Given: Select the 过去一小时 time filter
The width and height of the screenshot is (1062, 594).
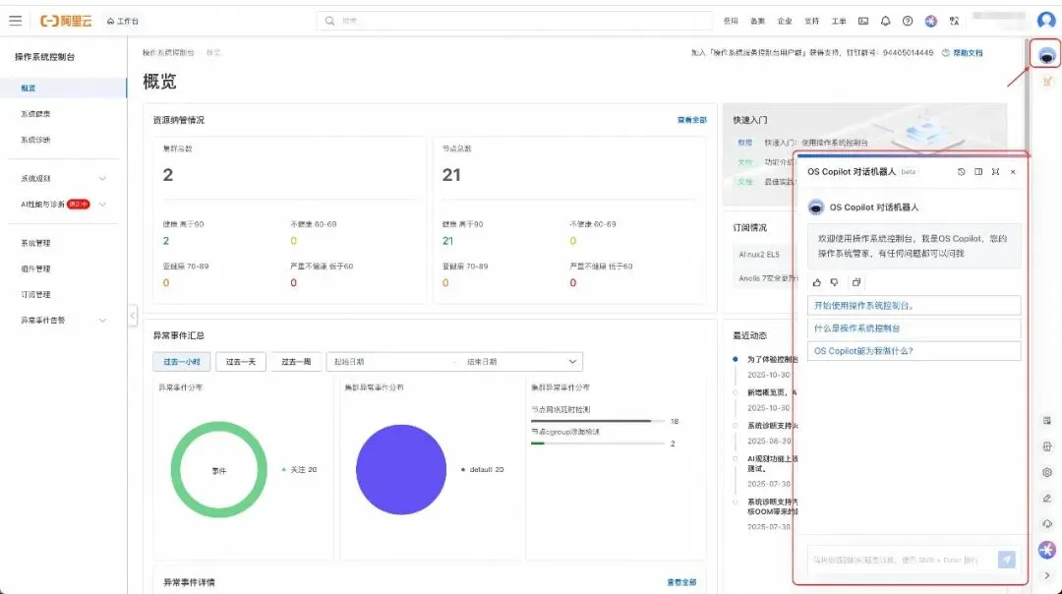Looking at the screenshot, I should coord(182,362).
